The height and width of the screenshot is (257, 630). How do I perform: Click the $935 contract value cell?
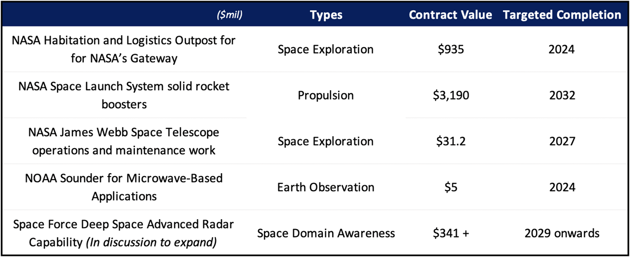point(450,50)
